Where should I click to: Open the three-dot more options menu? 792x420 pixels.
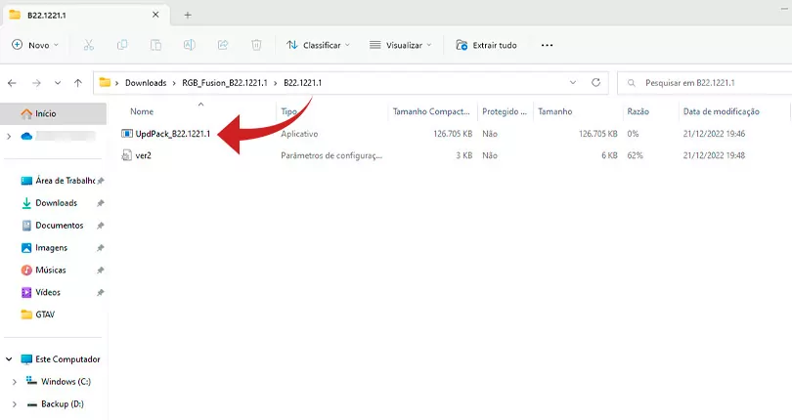point(547,45)
